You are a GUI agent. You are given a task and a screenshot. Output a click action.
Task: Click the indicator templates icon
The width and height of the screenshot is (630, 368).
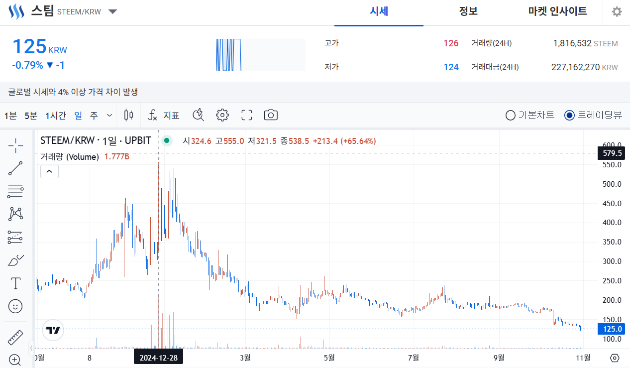click(199, 116)
